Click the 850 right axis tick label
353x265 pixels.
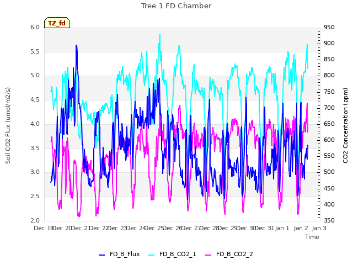[329, 59]
